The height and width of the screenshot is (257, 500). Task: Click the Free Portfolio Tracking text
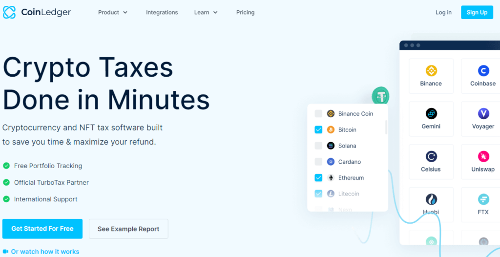click(48, 166)
